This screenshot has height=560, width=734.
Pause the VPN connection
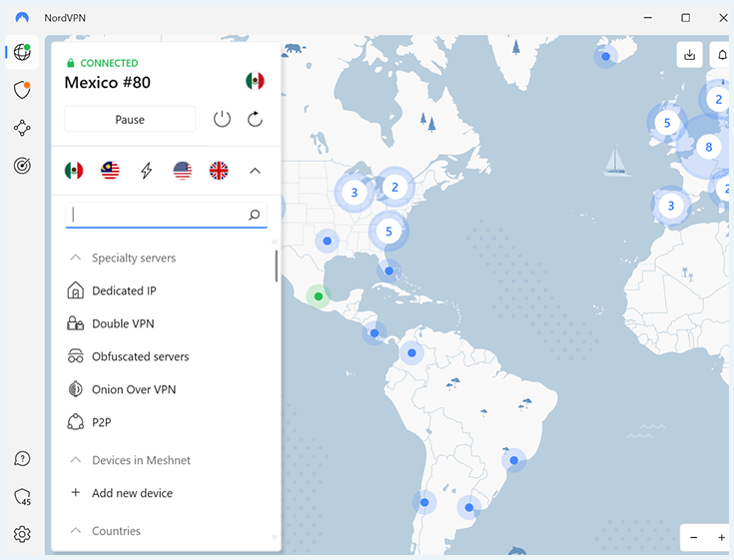[x=130, y=120]
